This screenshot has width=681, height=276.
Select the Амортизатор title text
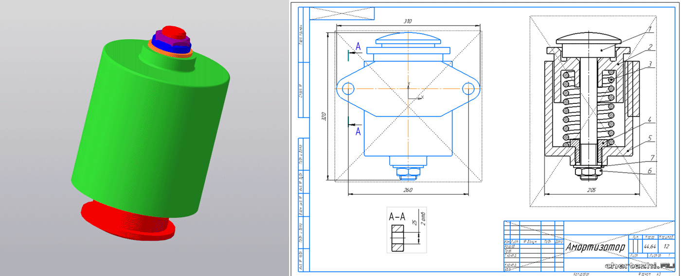click(596, 246)
